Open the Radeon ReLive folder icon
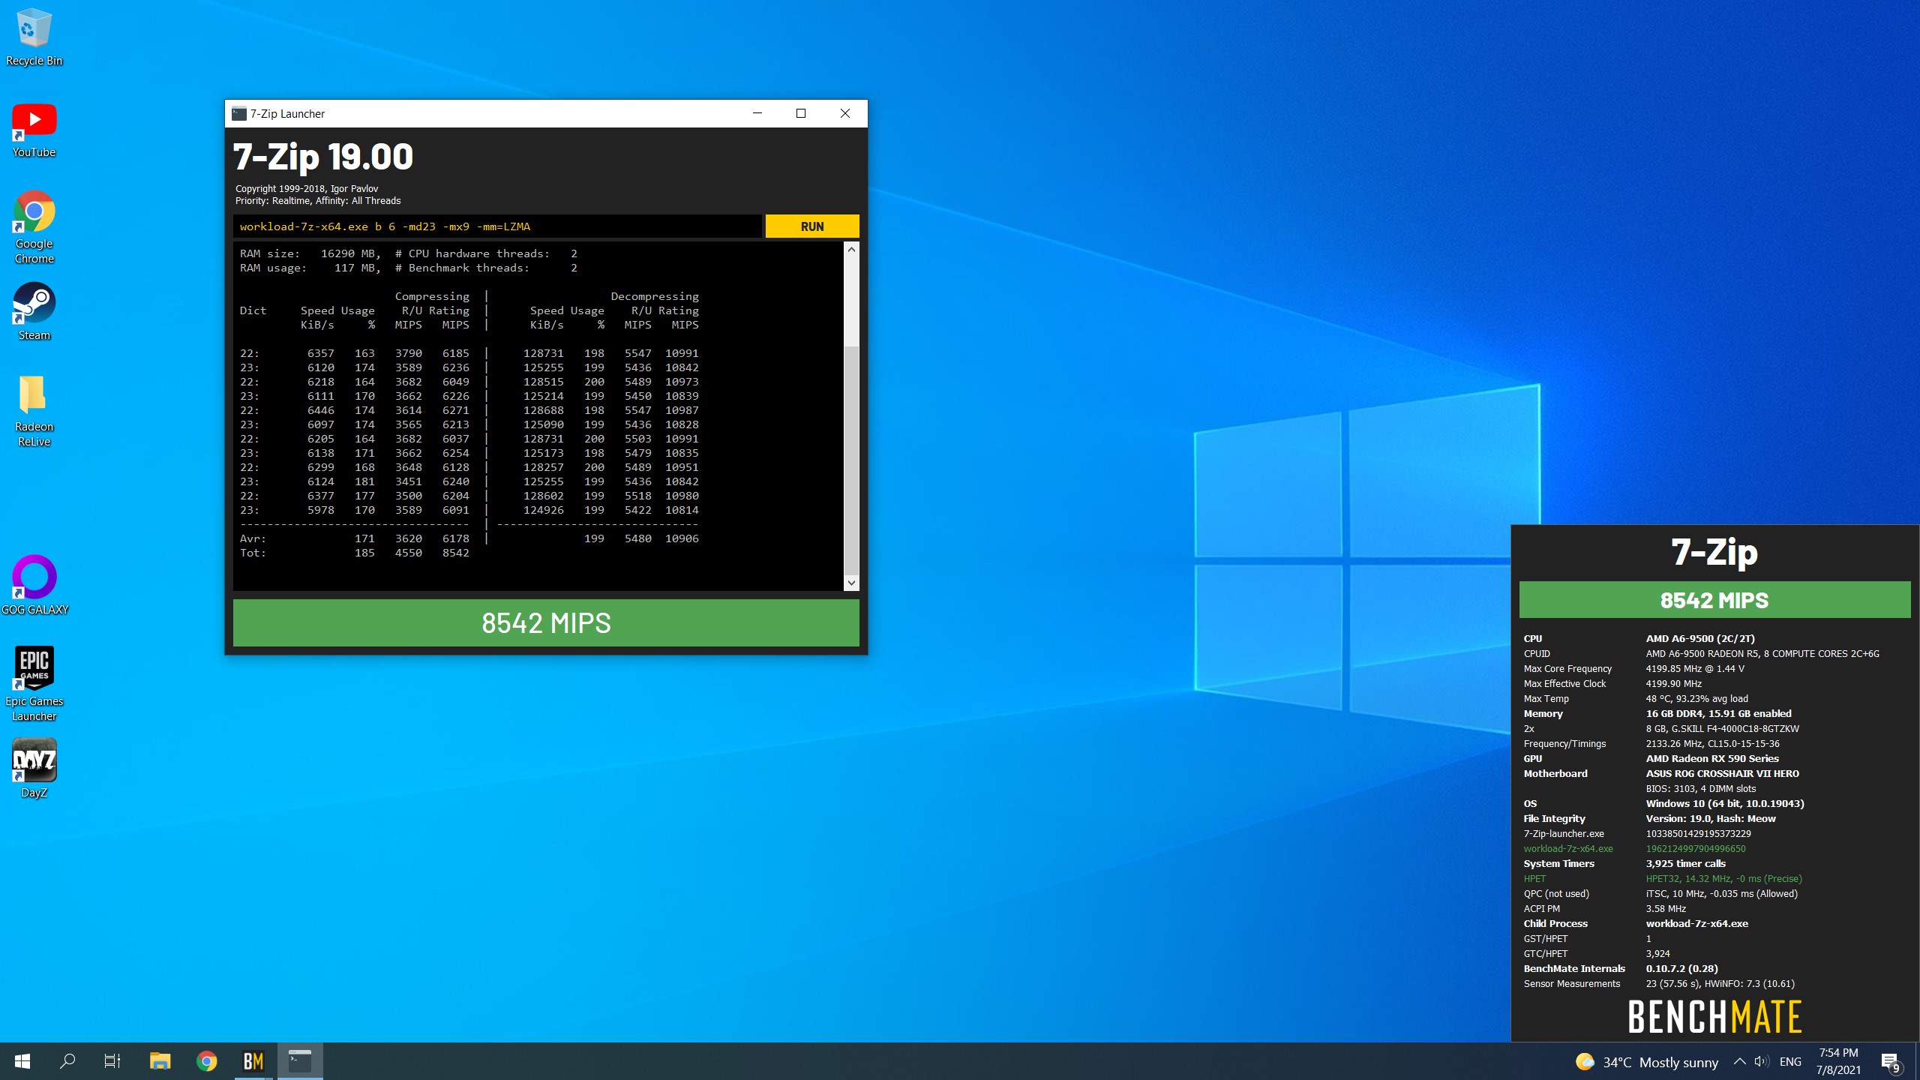Viewport: 1920px width, 1080px height. pyautogui.click(x=34, y=411)
